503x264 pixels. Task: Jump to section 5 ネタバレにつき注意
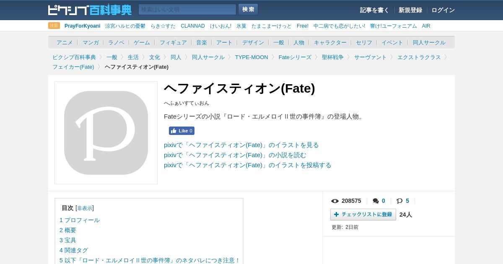150,260
